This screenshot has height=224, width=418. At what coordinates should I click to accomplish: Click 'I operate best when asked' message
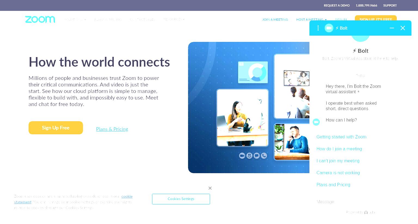pyautogui.click(x=351, y=106)
